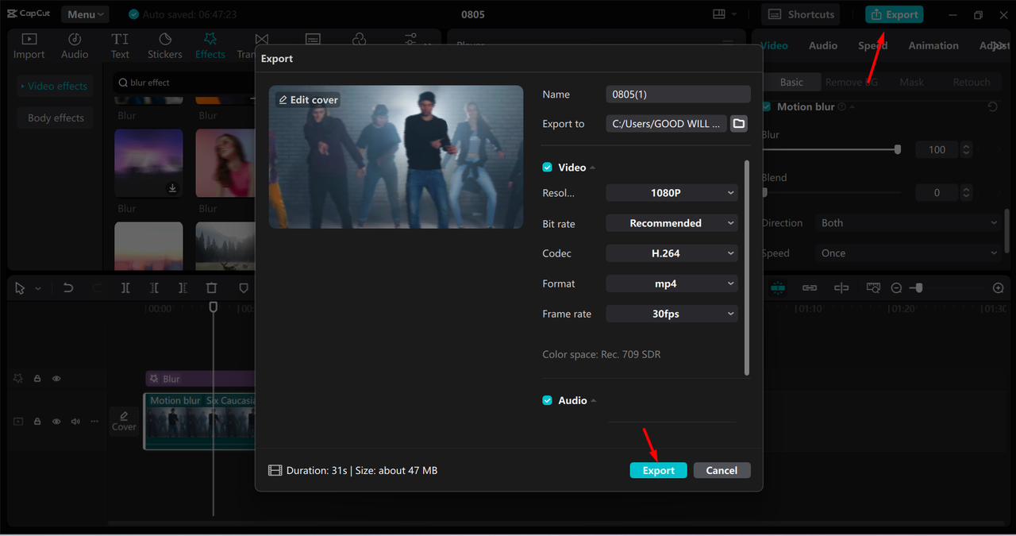Collapse the Video export section arrow
Screen dimensions: 1016x536
pos(593,168)
